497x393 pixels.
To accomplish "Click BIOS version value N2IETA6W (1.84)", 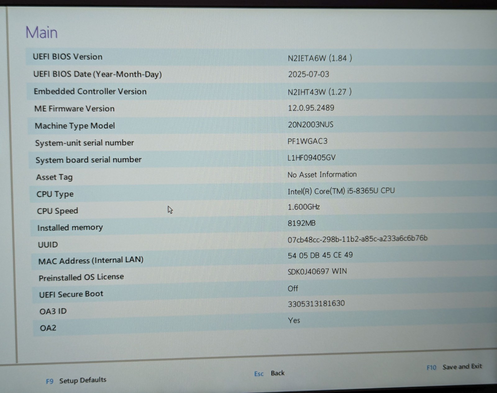I will pos(320,58).
